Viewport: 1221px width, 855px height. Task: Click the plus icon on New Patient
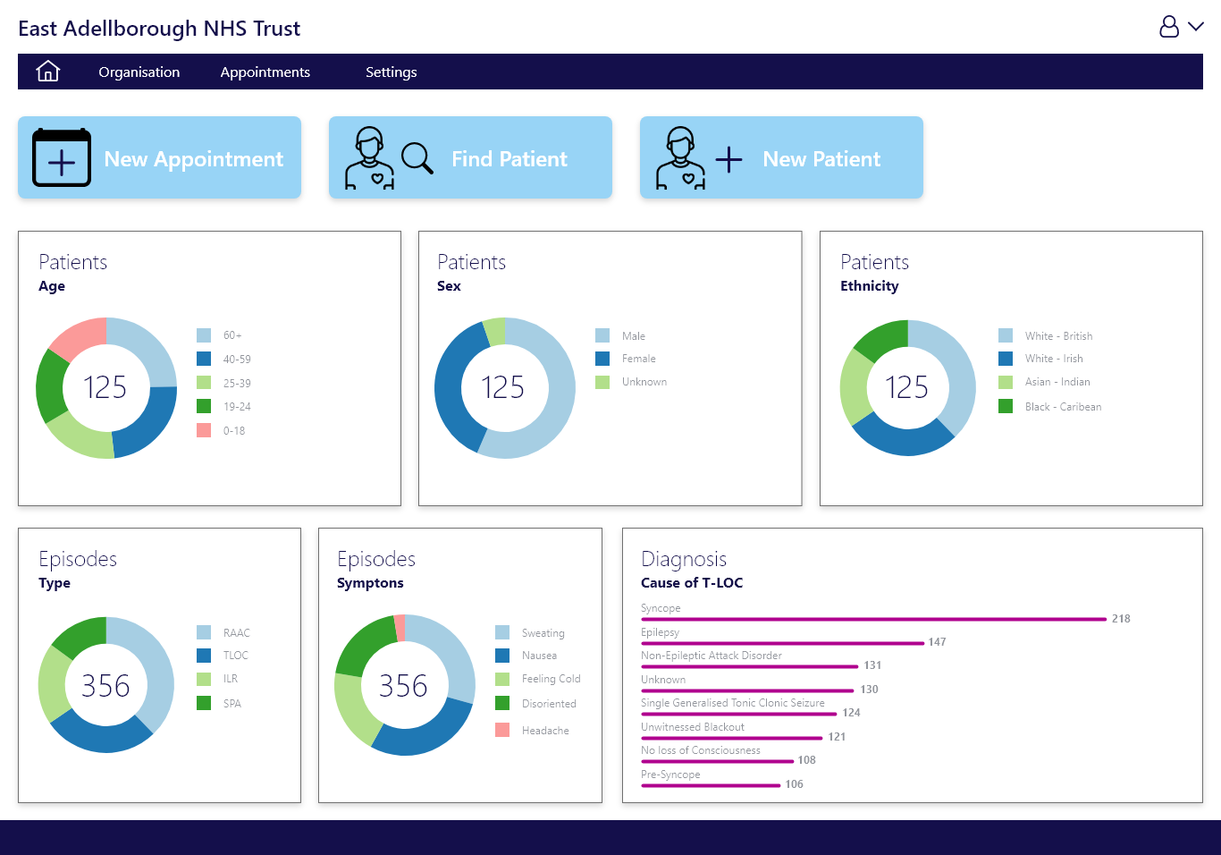[x=729, y=160]
